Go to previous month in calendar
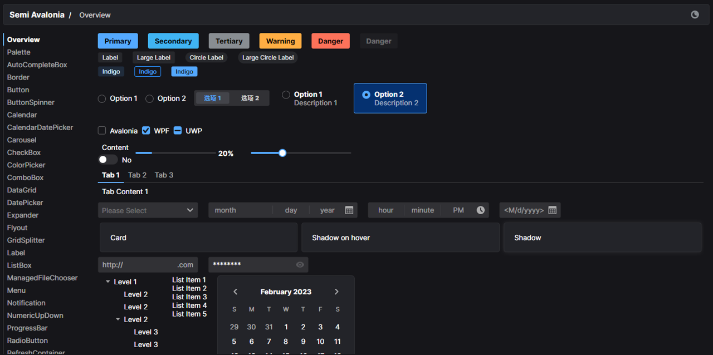The image size is (713, 355). 235,292
